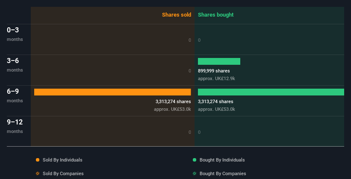Click 3,313,274 shares under the green bar
This screenshot has height=179, width=351.
215,101
